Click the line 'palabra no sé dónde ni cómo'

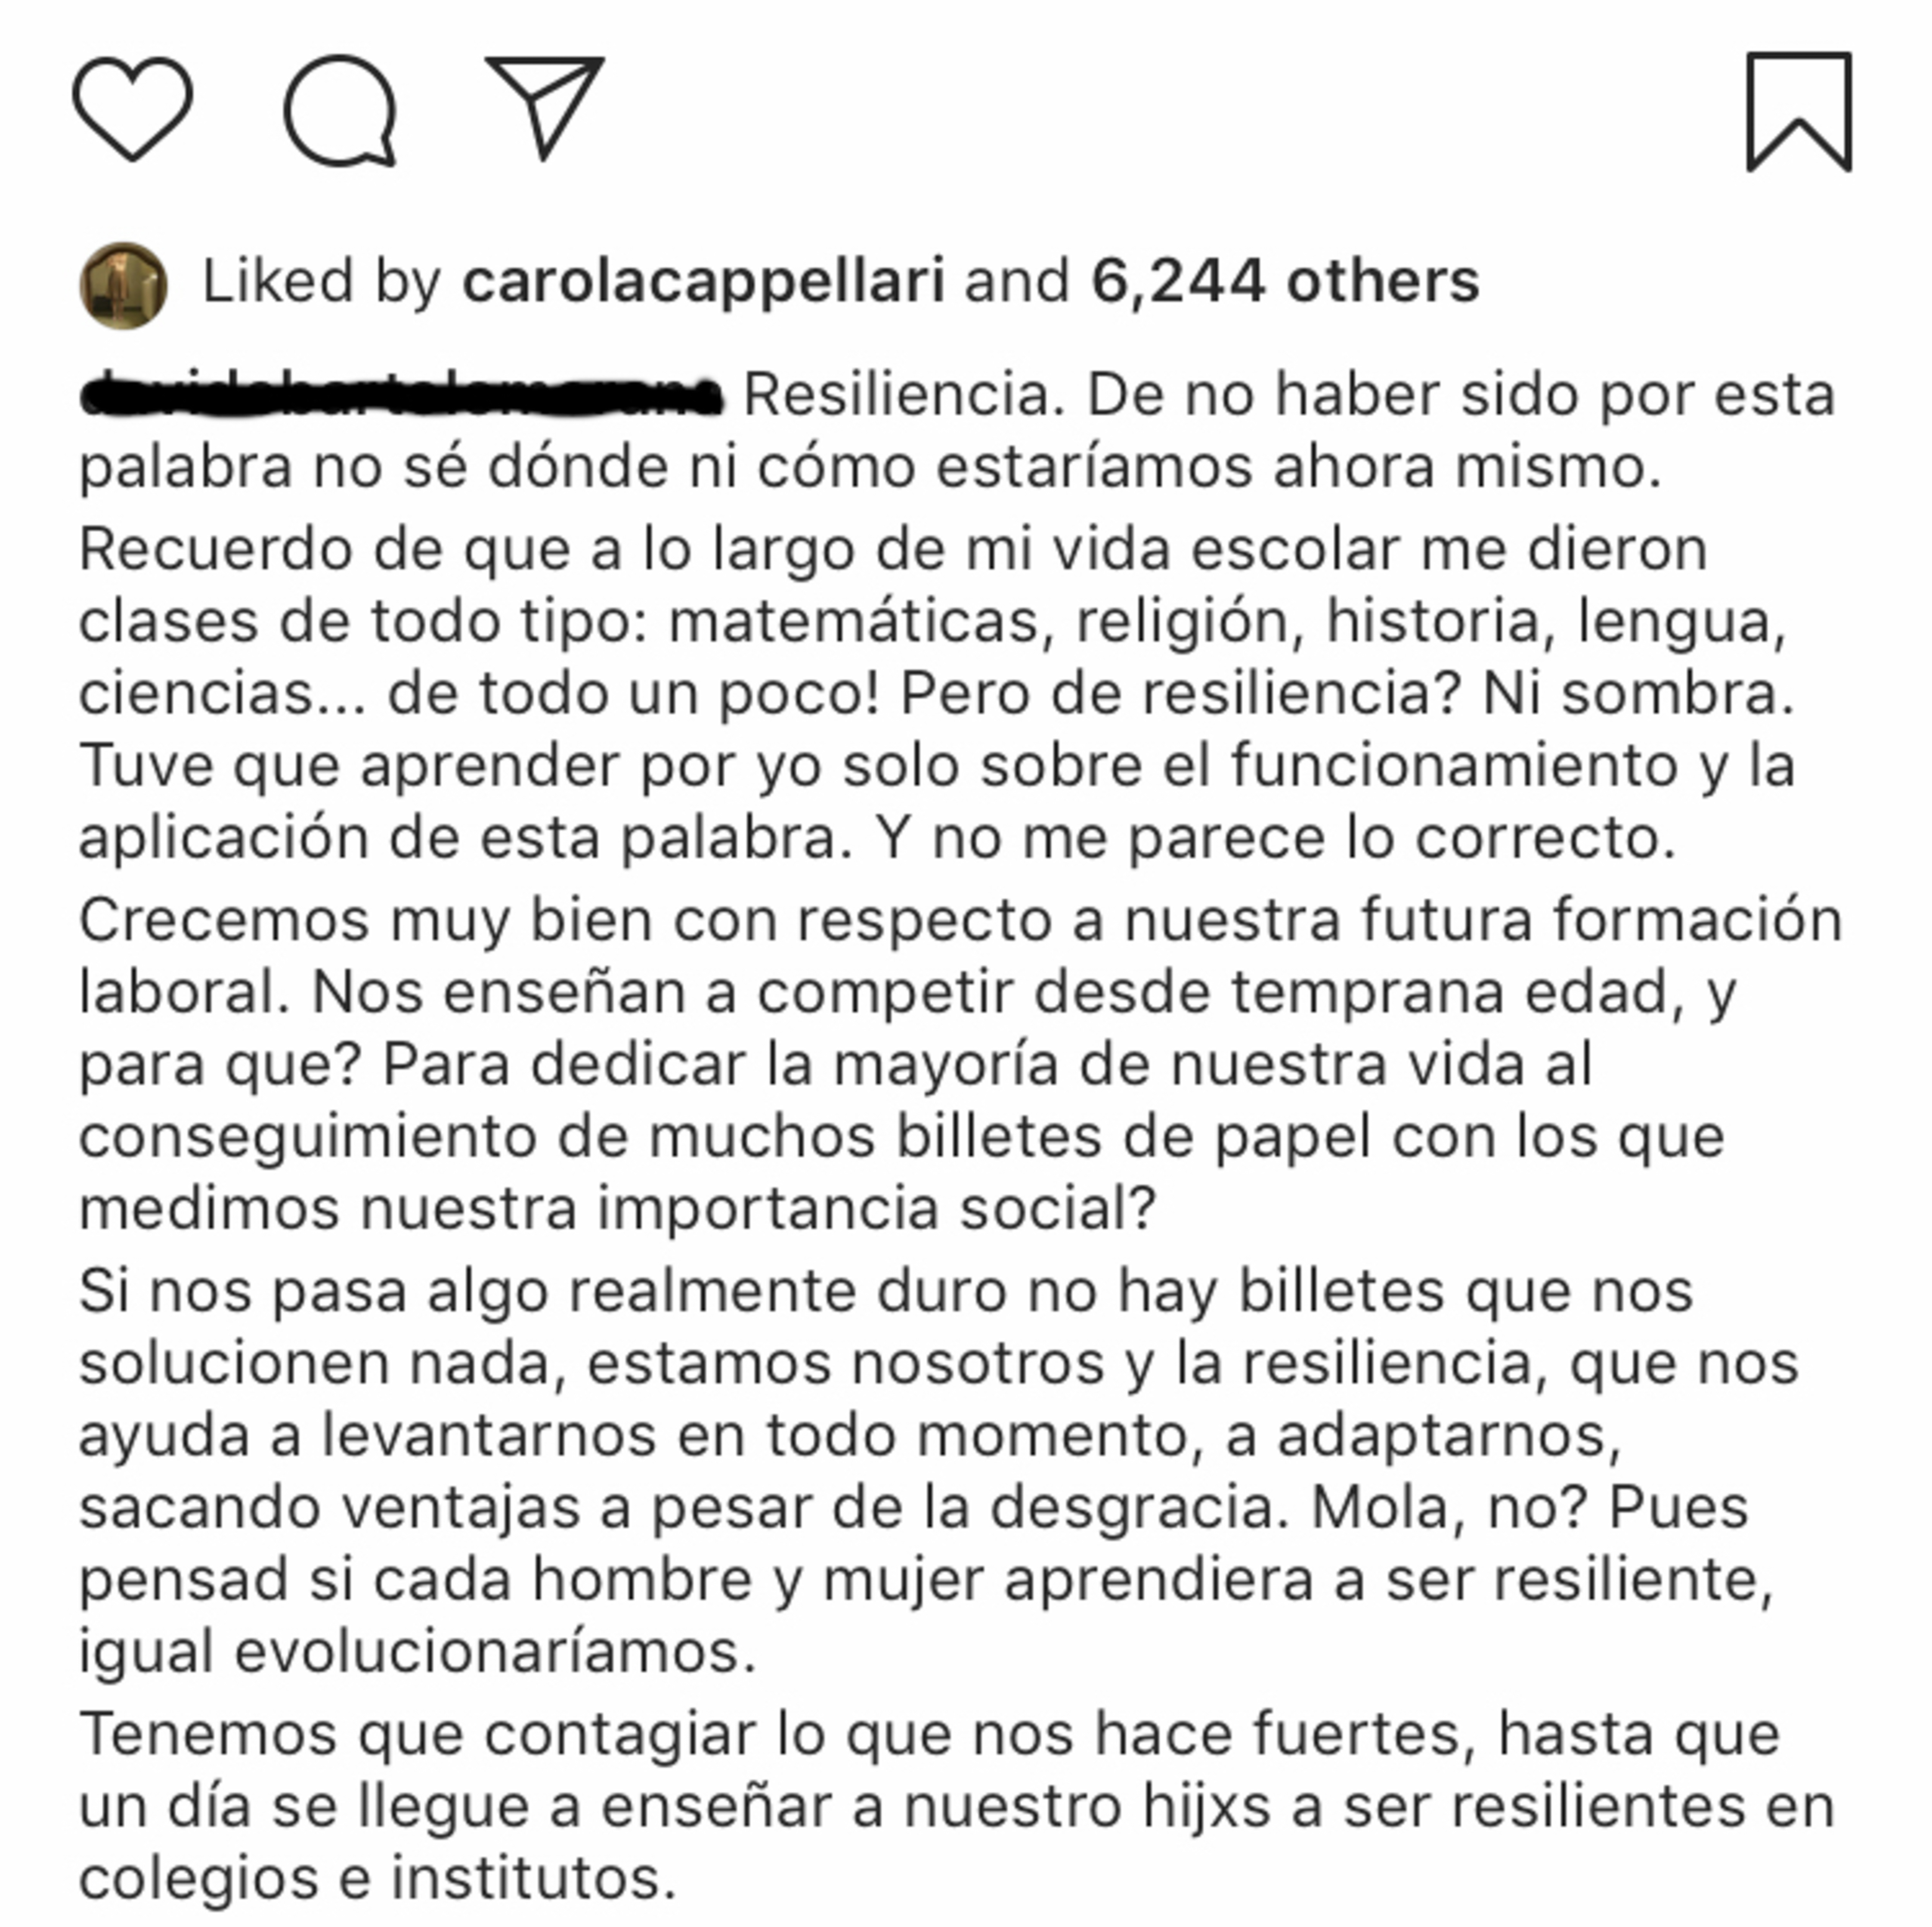[871, 467]
